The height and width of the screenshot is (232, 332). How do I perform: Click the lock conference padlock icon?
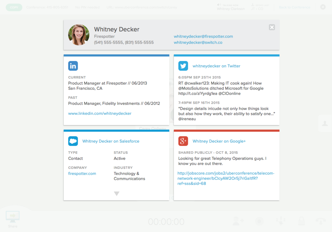point(301,221)
